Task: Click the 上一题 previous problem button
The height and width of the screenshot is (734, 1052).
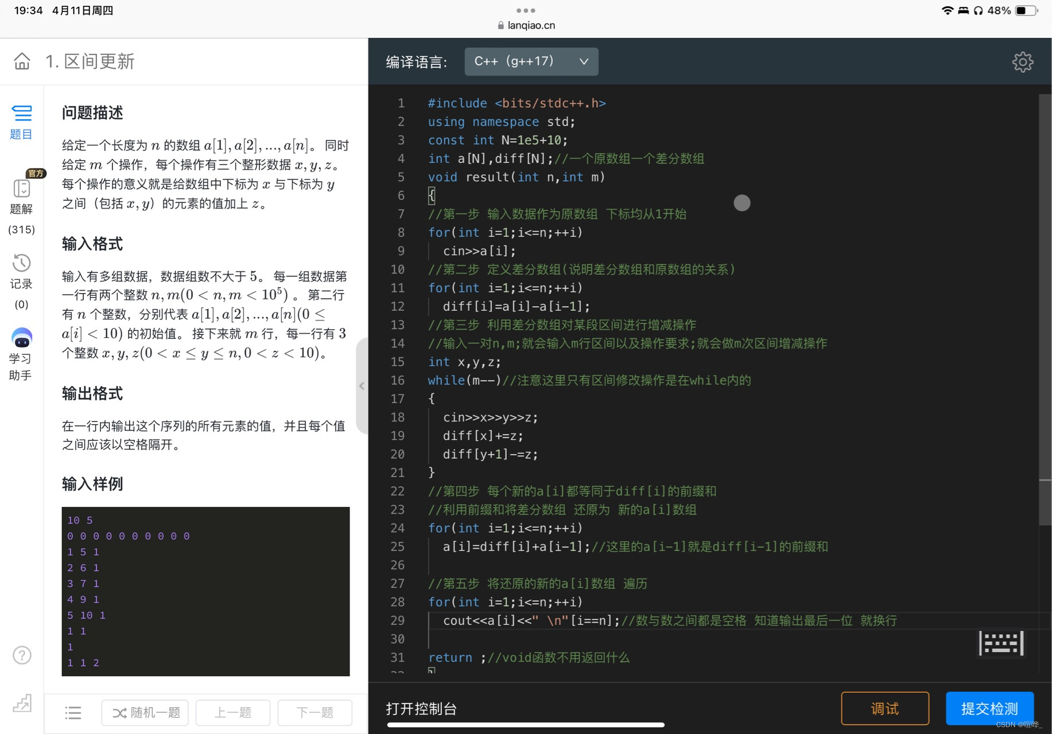Action: [x=233, y=713]
